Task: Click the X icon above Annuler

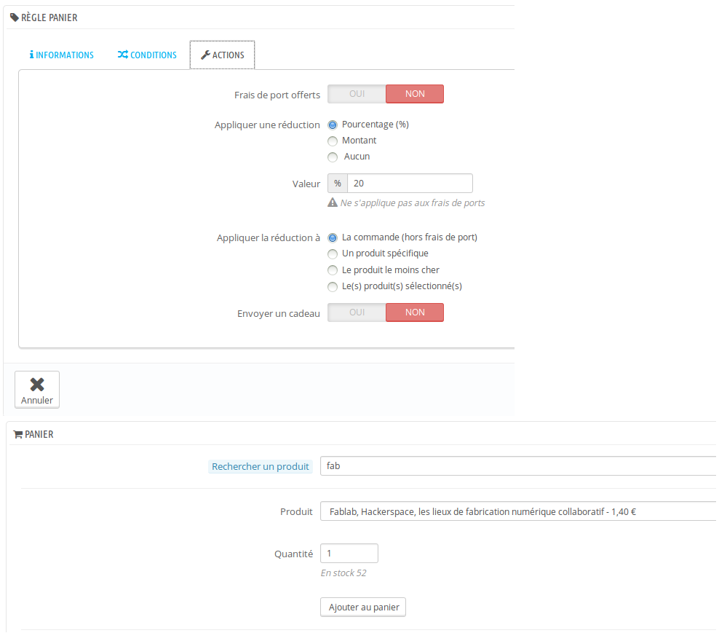Action: [x=37, y=384]
